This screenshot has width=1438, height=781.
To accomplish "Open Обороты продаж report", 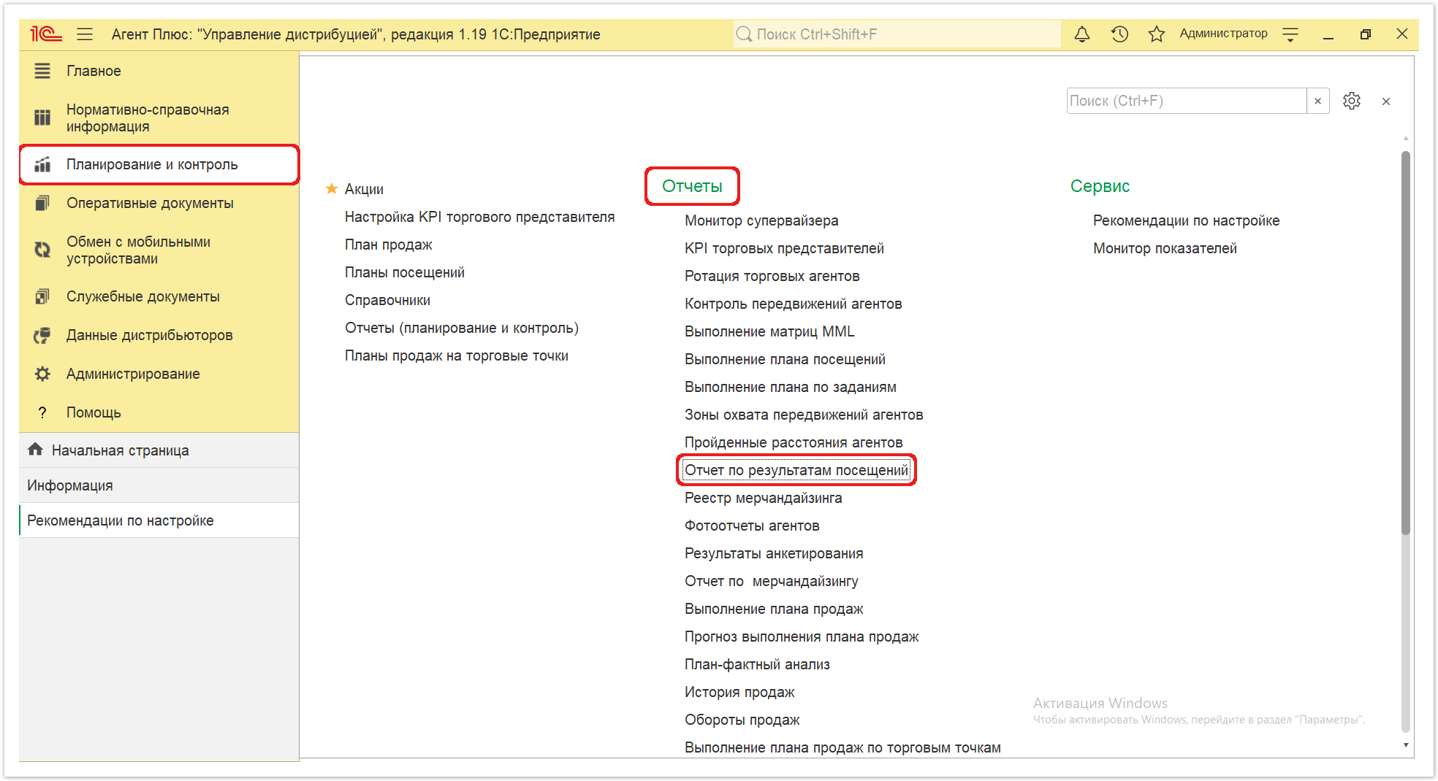I will click(742, 720).
